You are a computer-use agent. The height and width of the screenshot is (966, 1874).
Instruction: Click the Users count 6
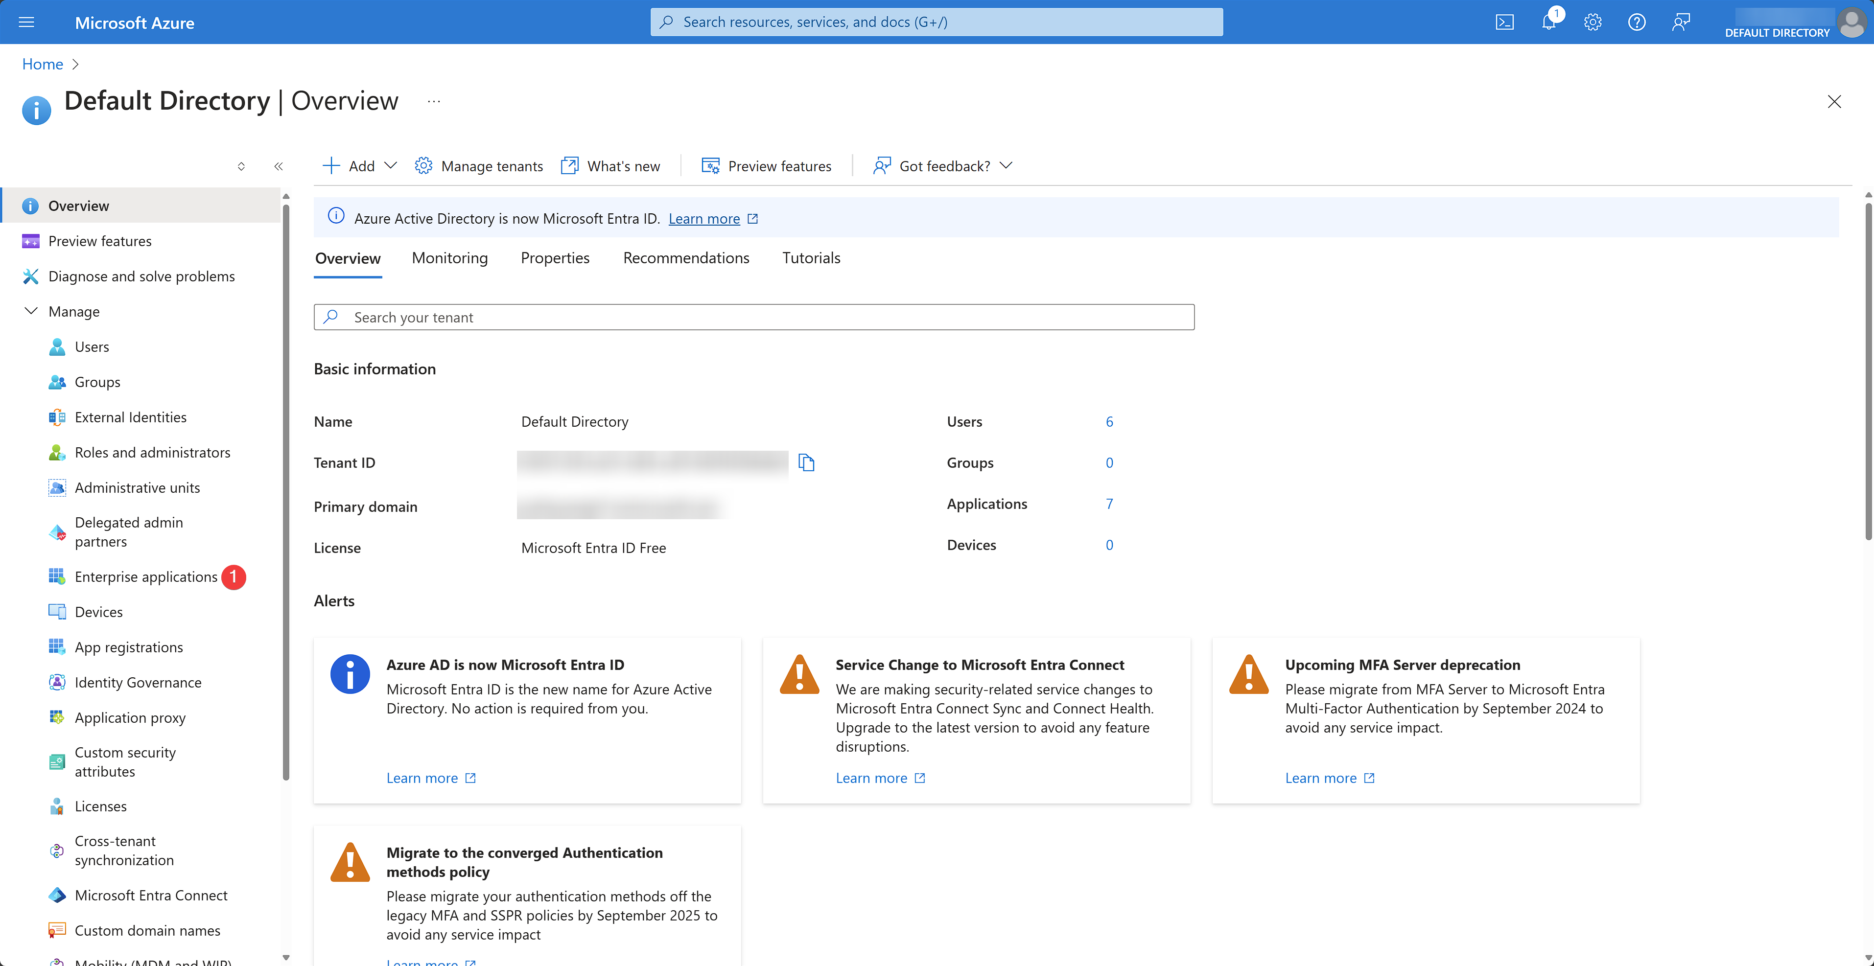tap(1109, 422)
